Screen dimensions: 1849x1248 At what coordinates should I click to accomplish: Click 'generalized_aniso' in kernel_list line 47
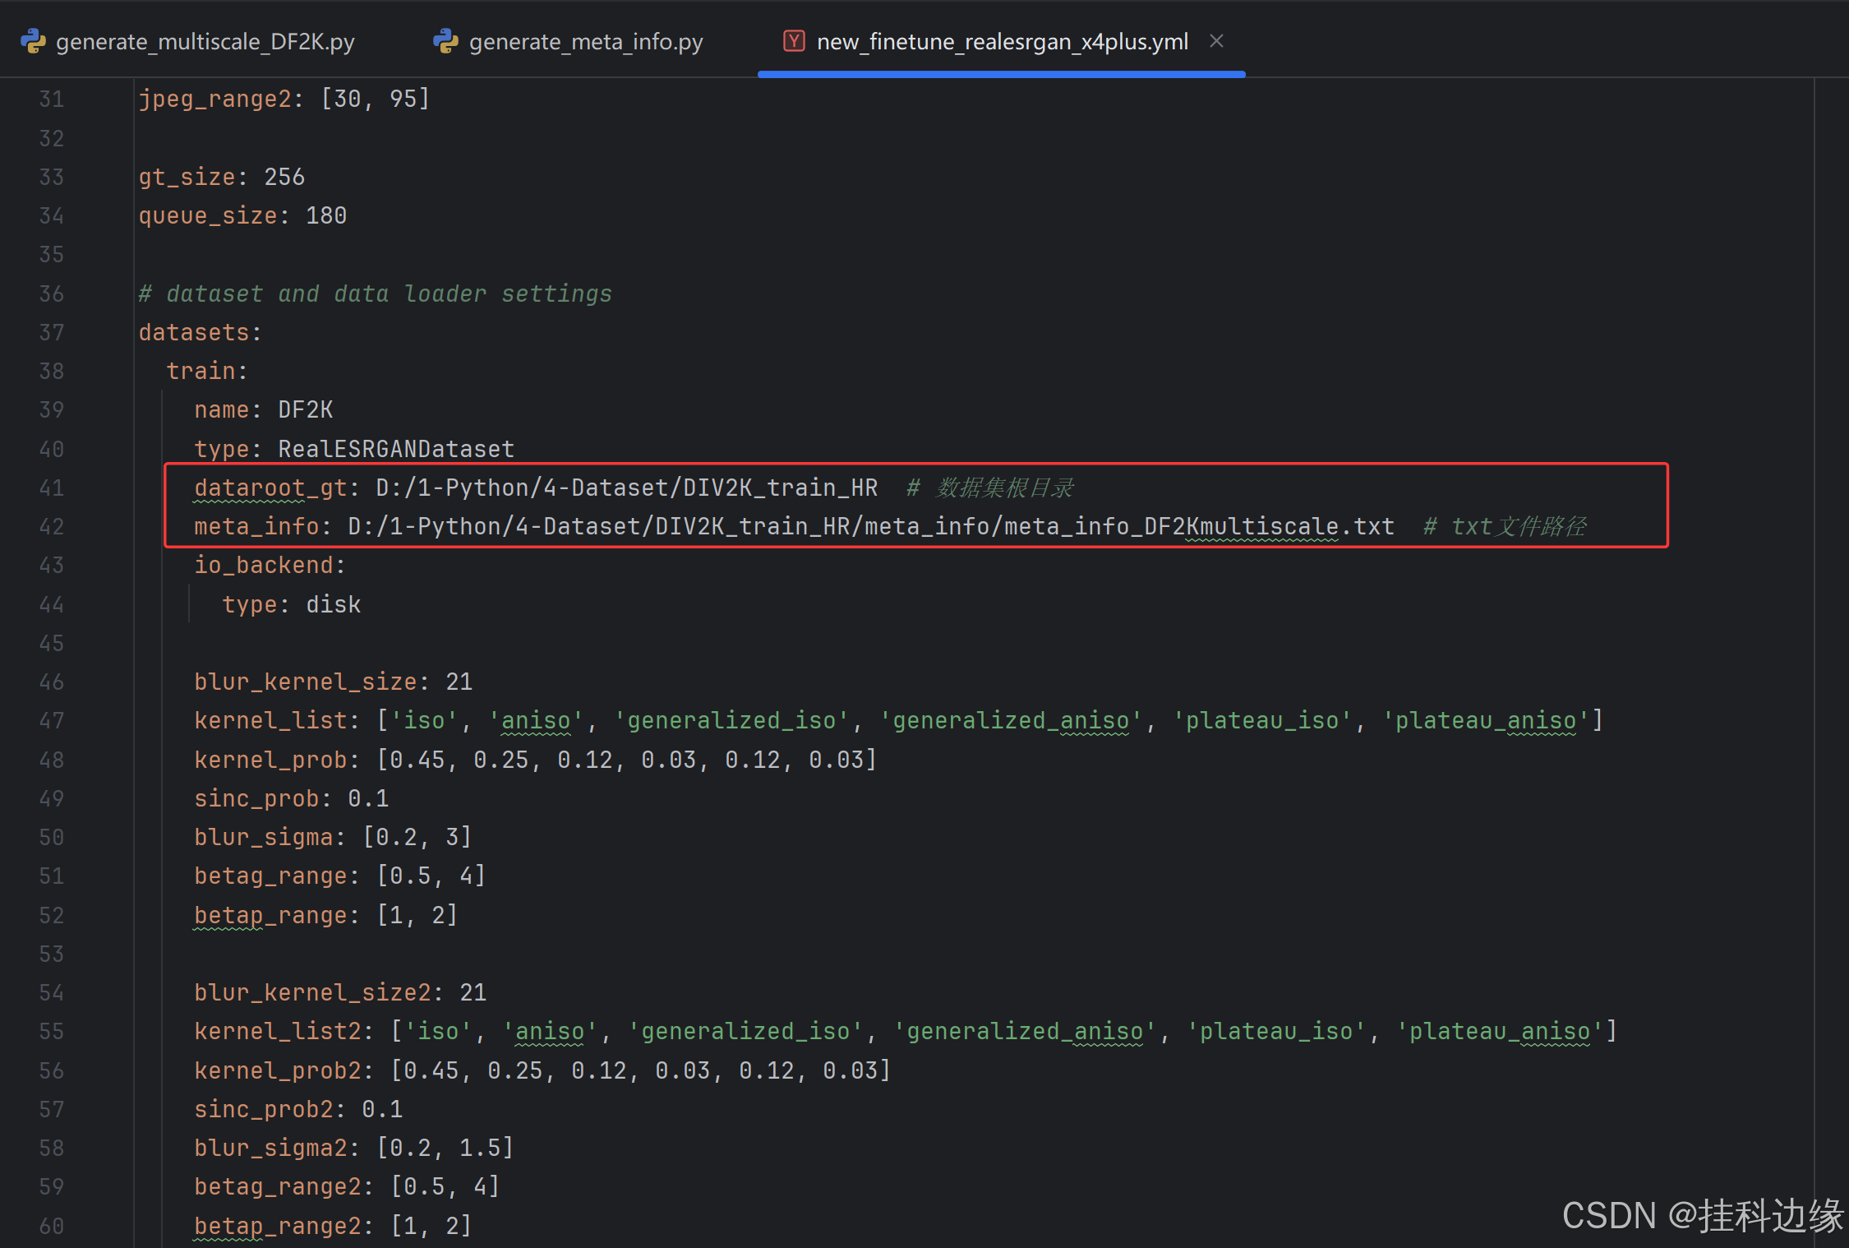point(1010,720)
